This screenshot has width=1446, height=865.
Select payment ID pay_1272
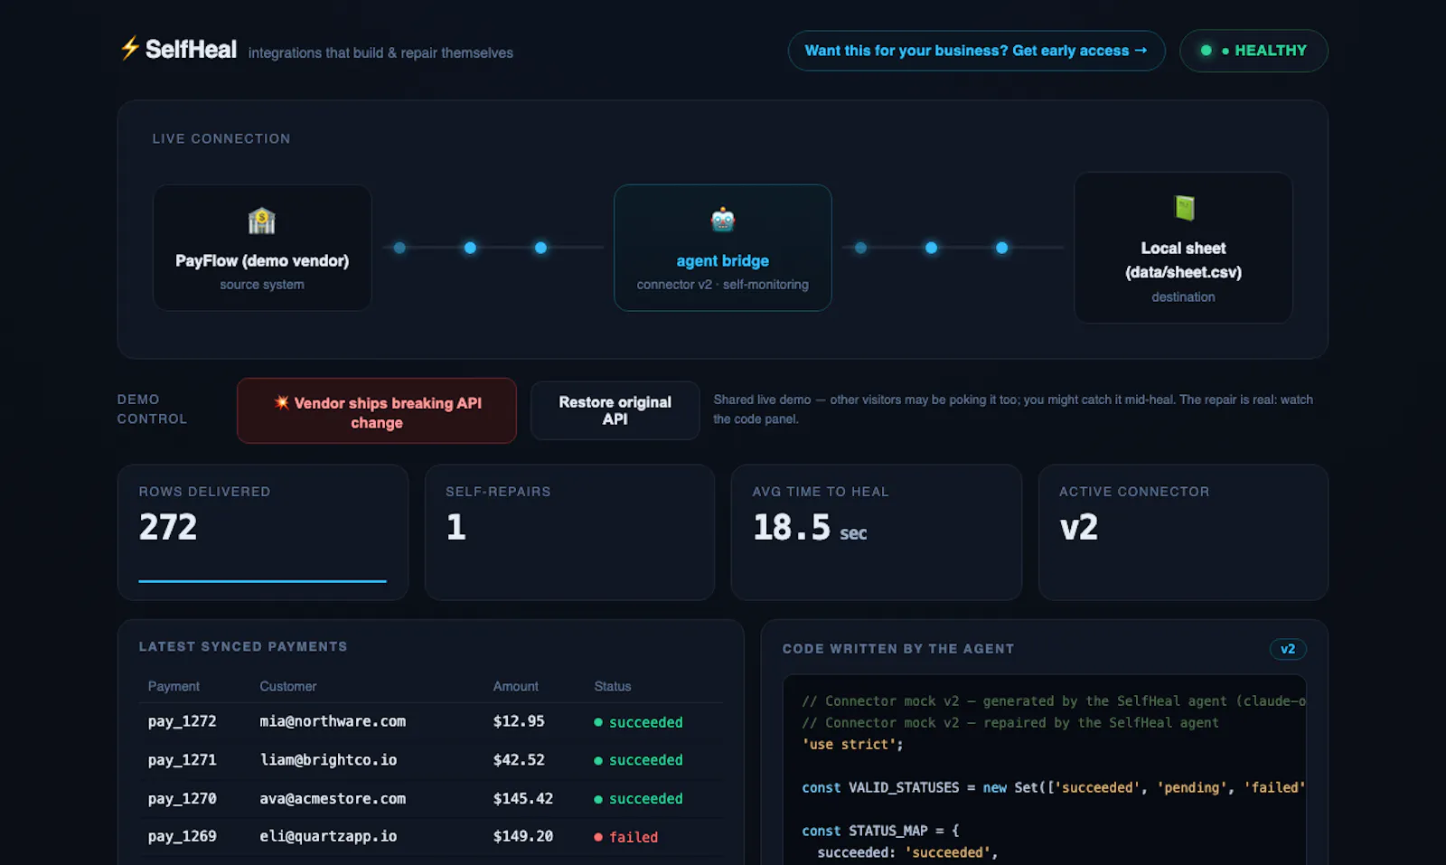point(183,721)
